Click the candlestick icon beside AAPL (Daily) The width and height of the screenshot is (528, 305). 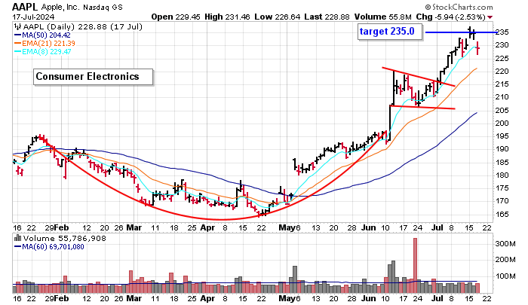[17, 26]
